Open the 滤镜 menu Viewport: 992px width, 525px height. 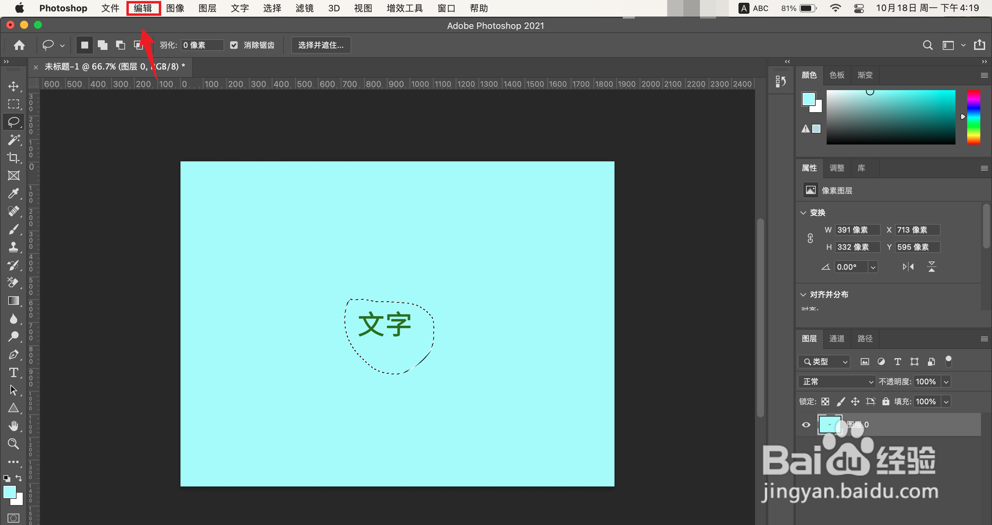(x=304, y=8)
